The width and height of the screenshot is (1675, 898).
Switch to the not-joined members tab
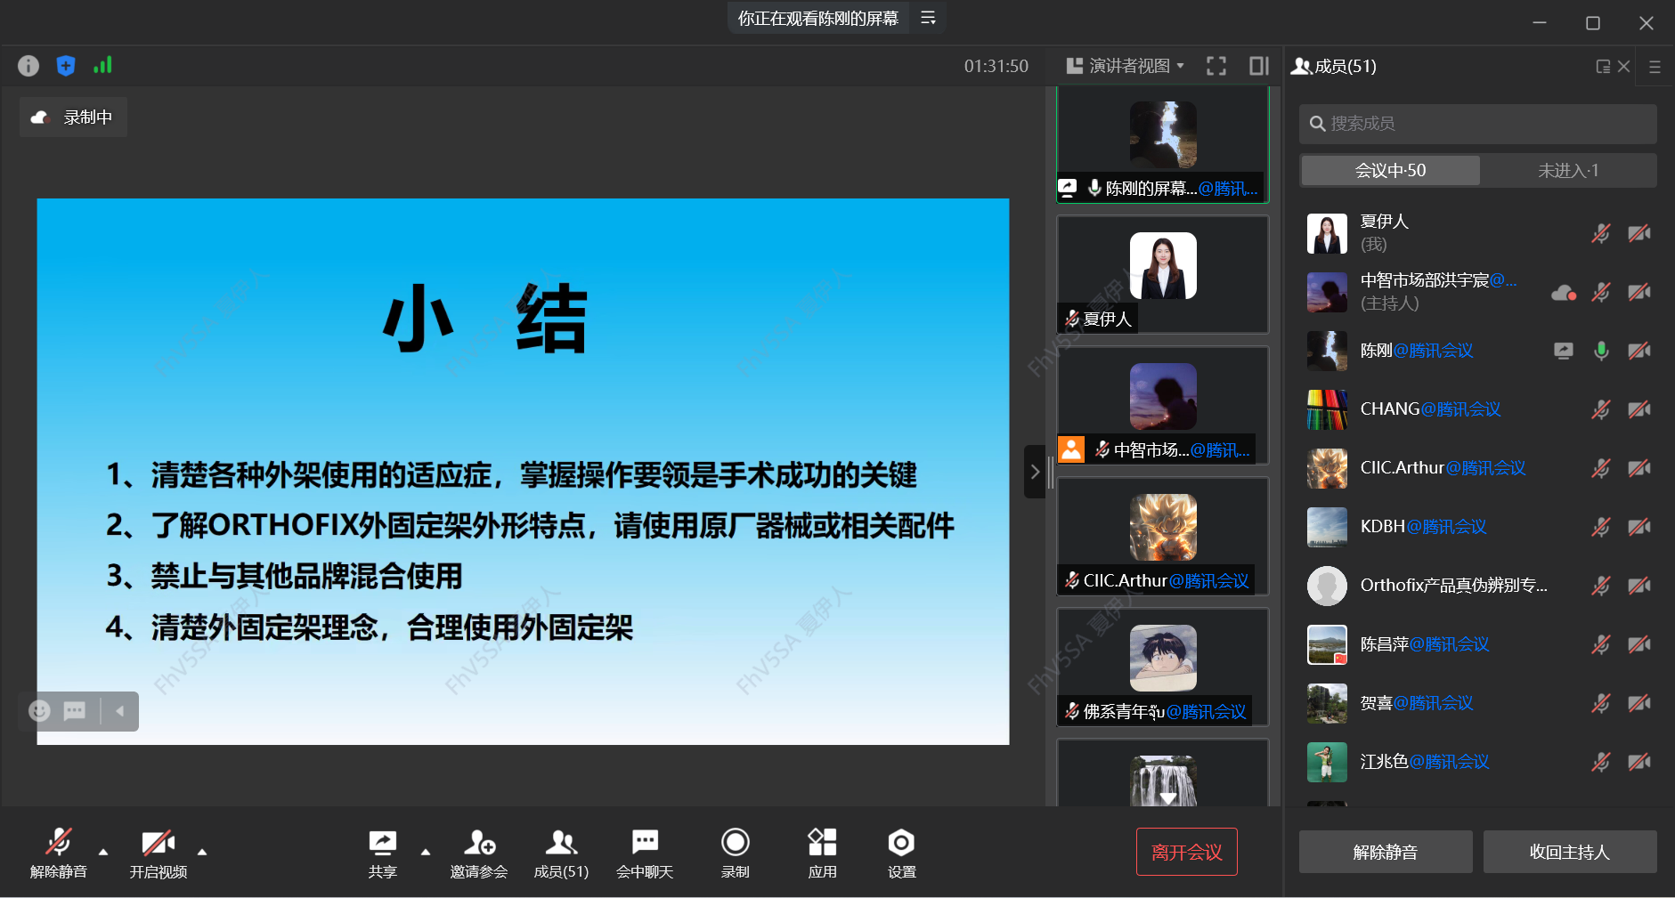(x=1567, y=171)
